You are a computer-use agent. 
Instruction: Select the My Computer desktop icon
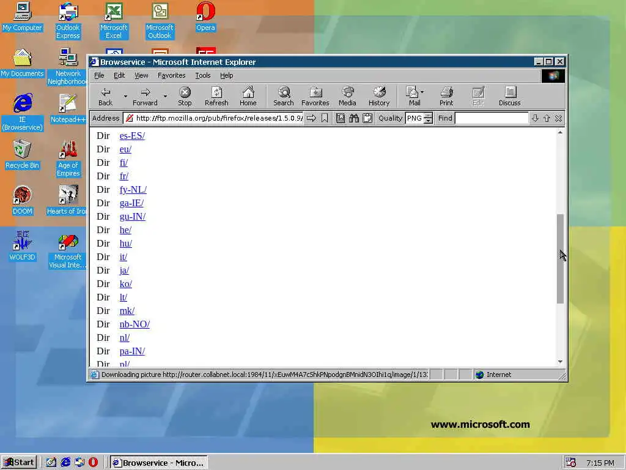[x=23, y=17]
